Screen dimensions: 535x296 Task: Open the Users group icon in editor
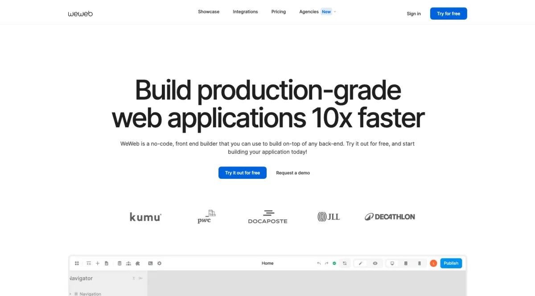click(128, 264)
